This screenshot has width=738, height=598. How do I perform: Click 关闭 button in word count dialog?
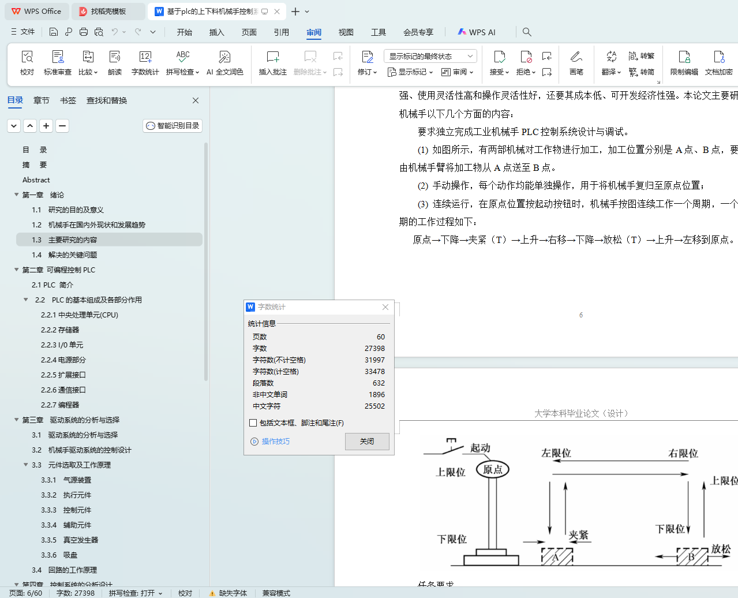367,441
